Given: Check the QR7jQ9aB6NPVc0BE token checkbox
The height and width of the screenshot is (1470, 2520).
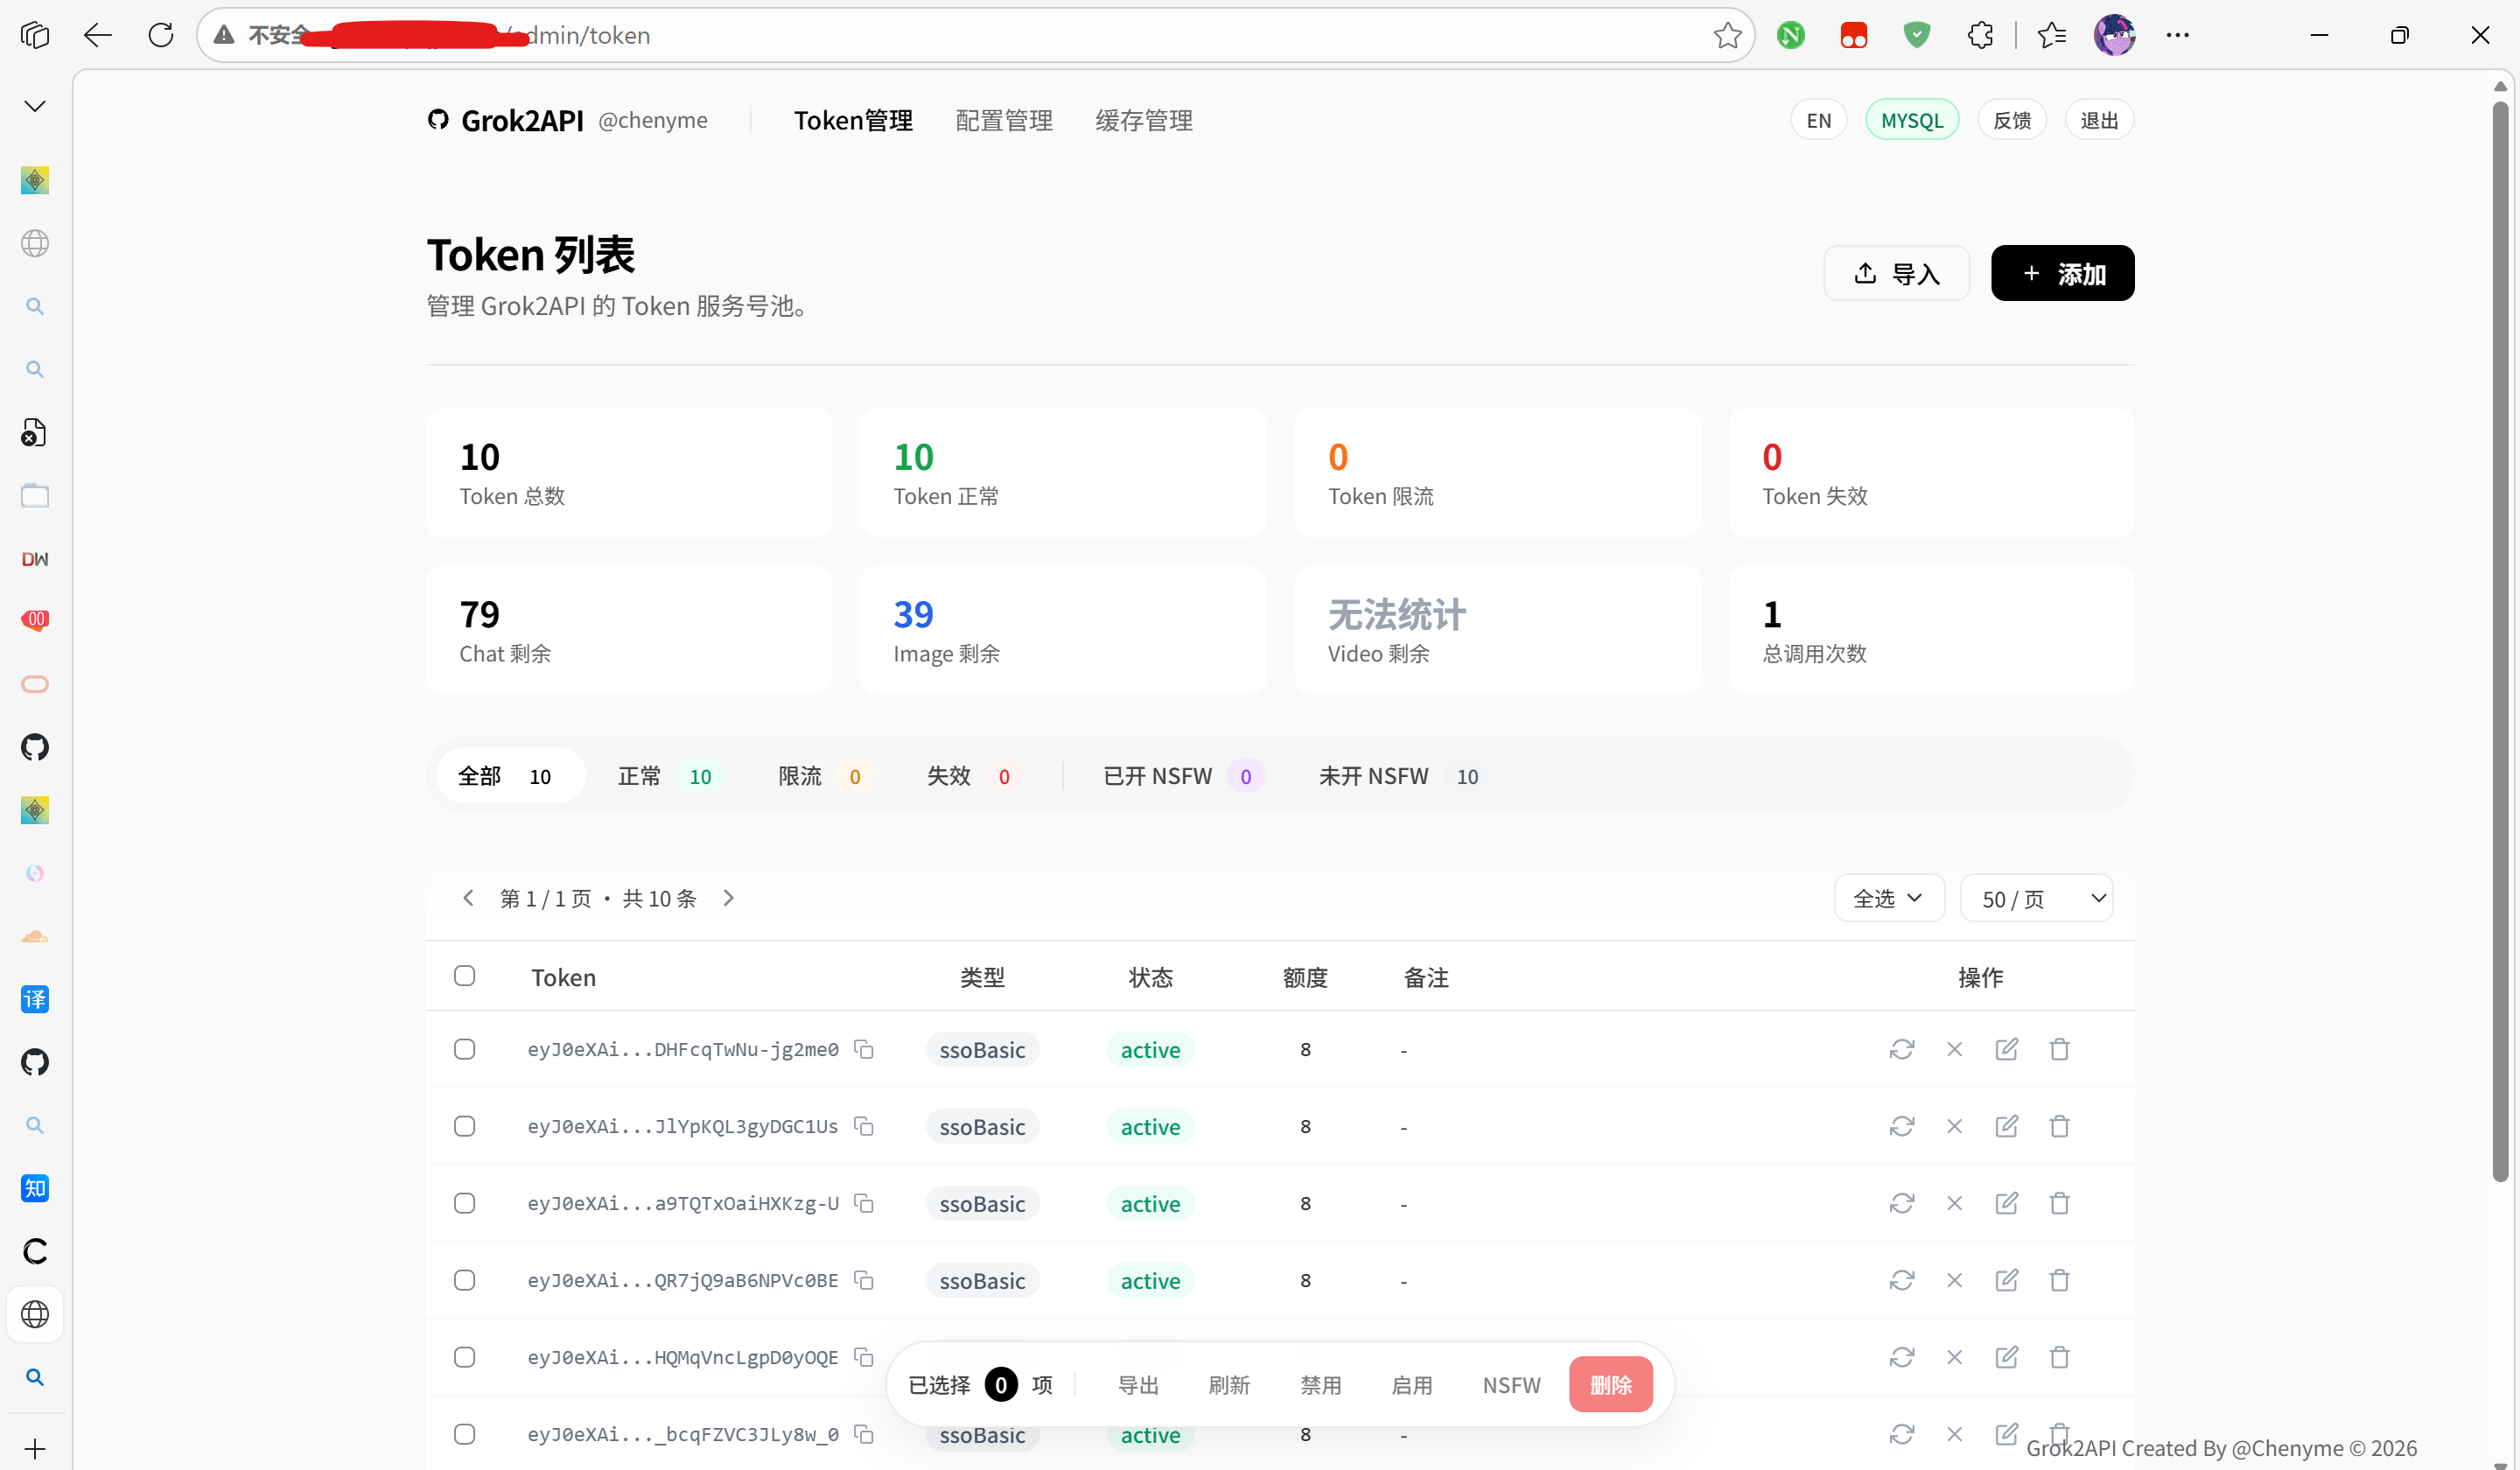Looking at the screenshot, I should click(x=464, y=1280).
